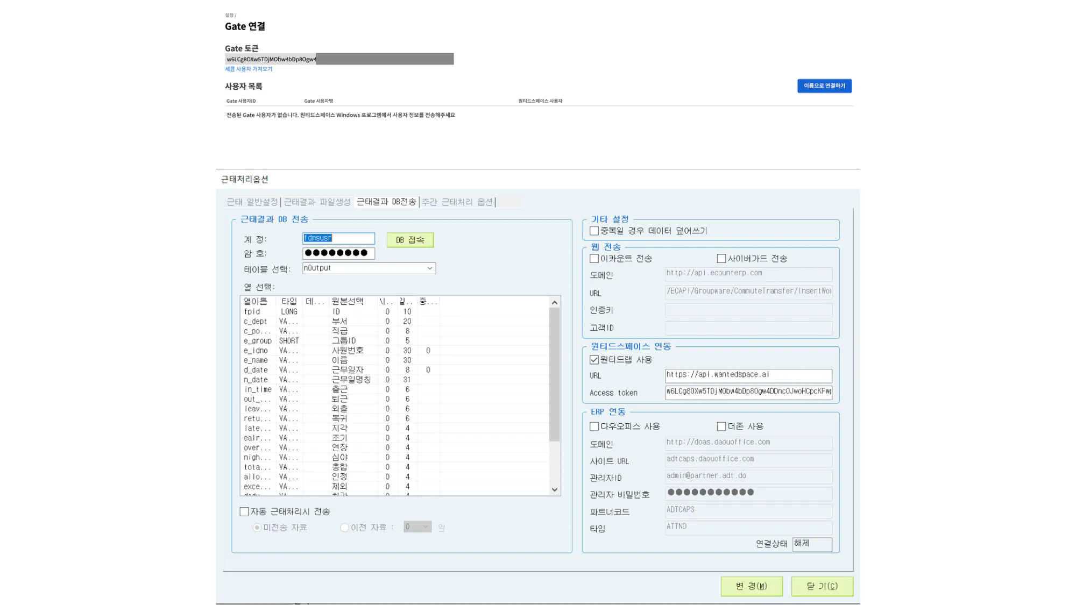Check the 사이버가드 전송 checkbox
The image size is (1076, 605).
tap(721, 259)
